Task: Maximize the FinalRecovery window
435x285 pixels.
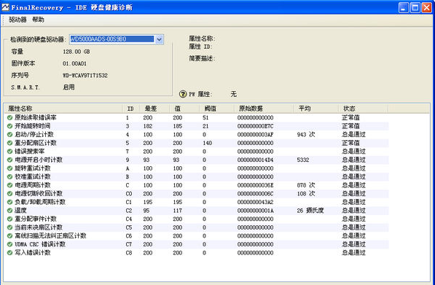Action: [415, 7]
